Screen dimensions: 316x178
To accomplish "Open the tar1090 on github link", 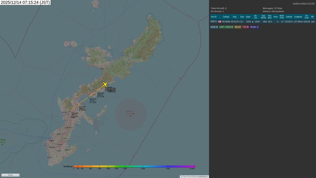I will tap(304, 3).
